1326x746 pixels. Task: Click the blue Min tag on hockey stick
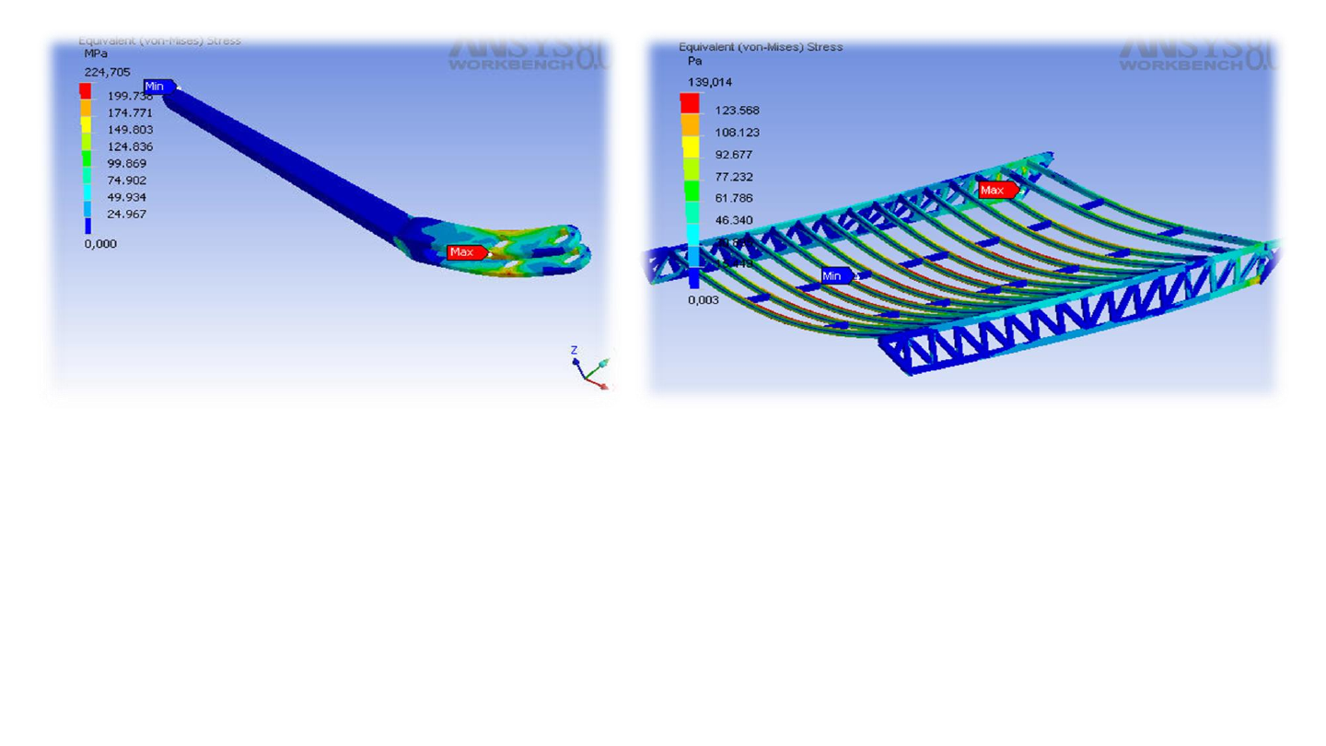157,87
